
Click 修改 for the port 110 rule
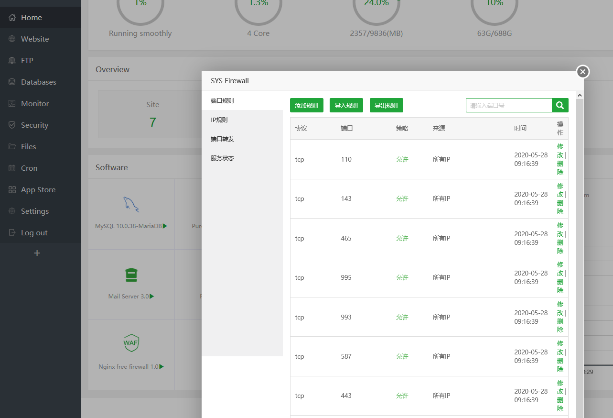click(560, 151)
